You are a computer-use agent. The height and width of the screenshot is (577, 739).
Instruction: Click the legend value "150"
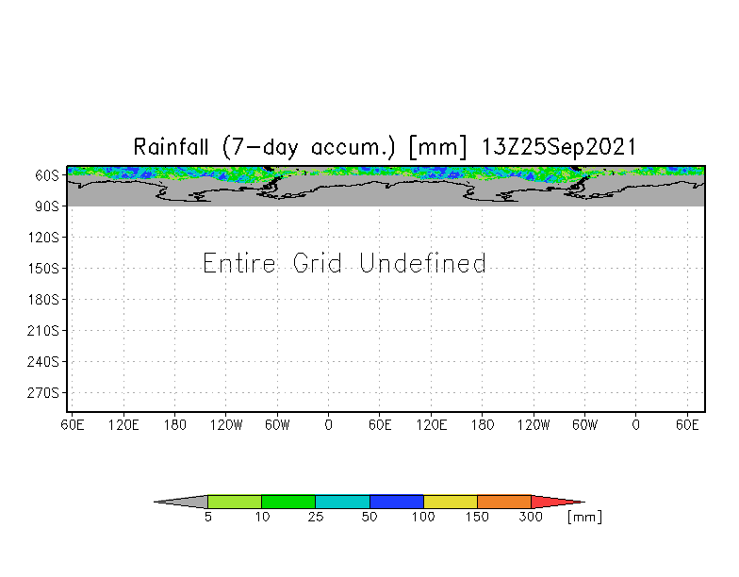coord(477,517)
